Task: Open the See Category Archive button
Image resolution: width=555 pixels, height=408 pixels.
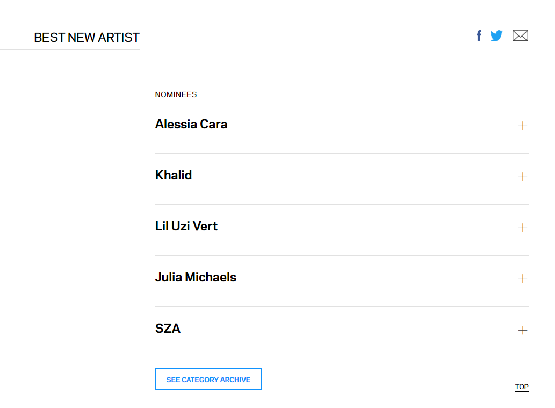Action: click(208, 379)
